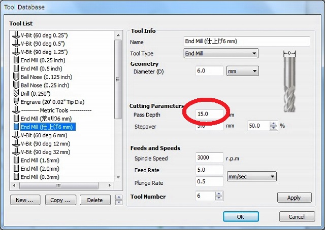This screenshot has width=325, height=230.
Task: Select the Ball Nose (0.125 inch) tool
Action: click(x=46, y=77)
